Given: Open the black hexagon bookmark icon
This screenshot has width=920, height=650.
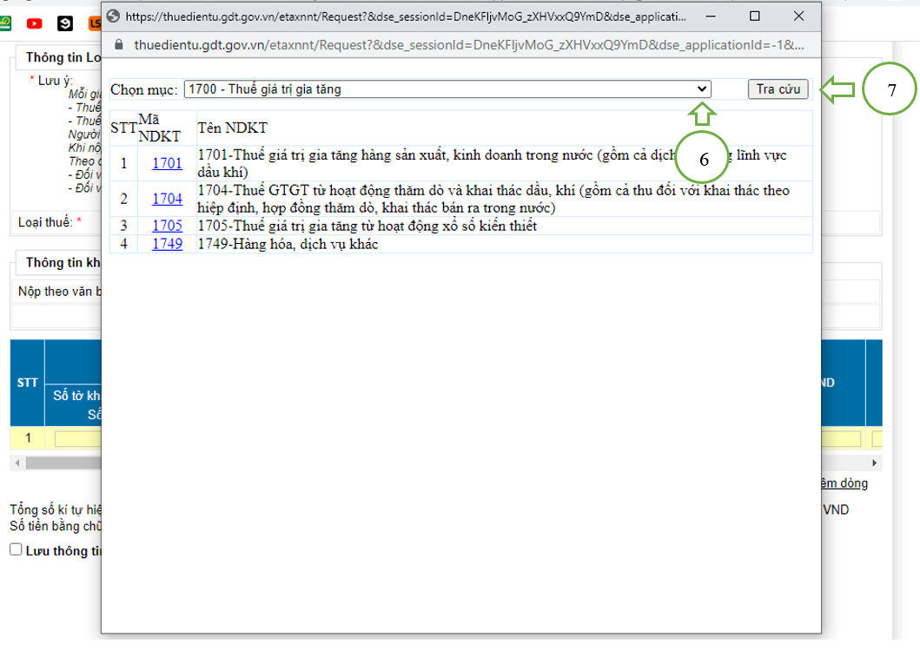Looking at the screenshot, I should [64, 23].
